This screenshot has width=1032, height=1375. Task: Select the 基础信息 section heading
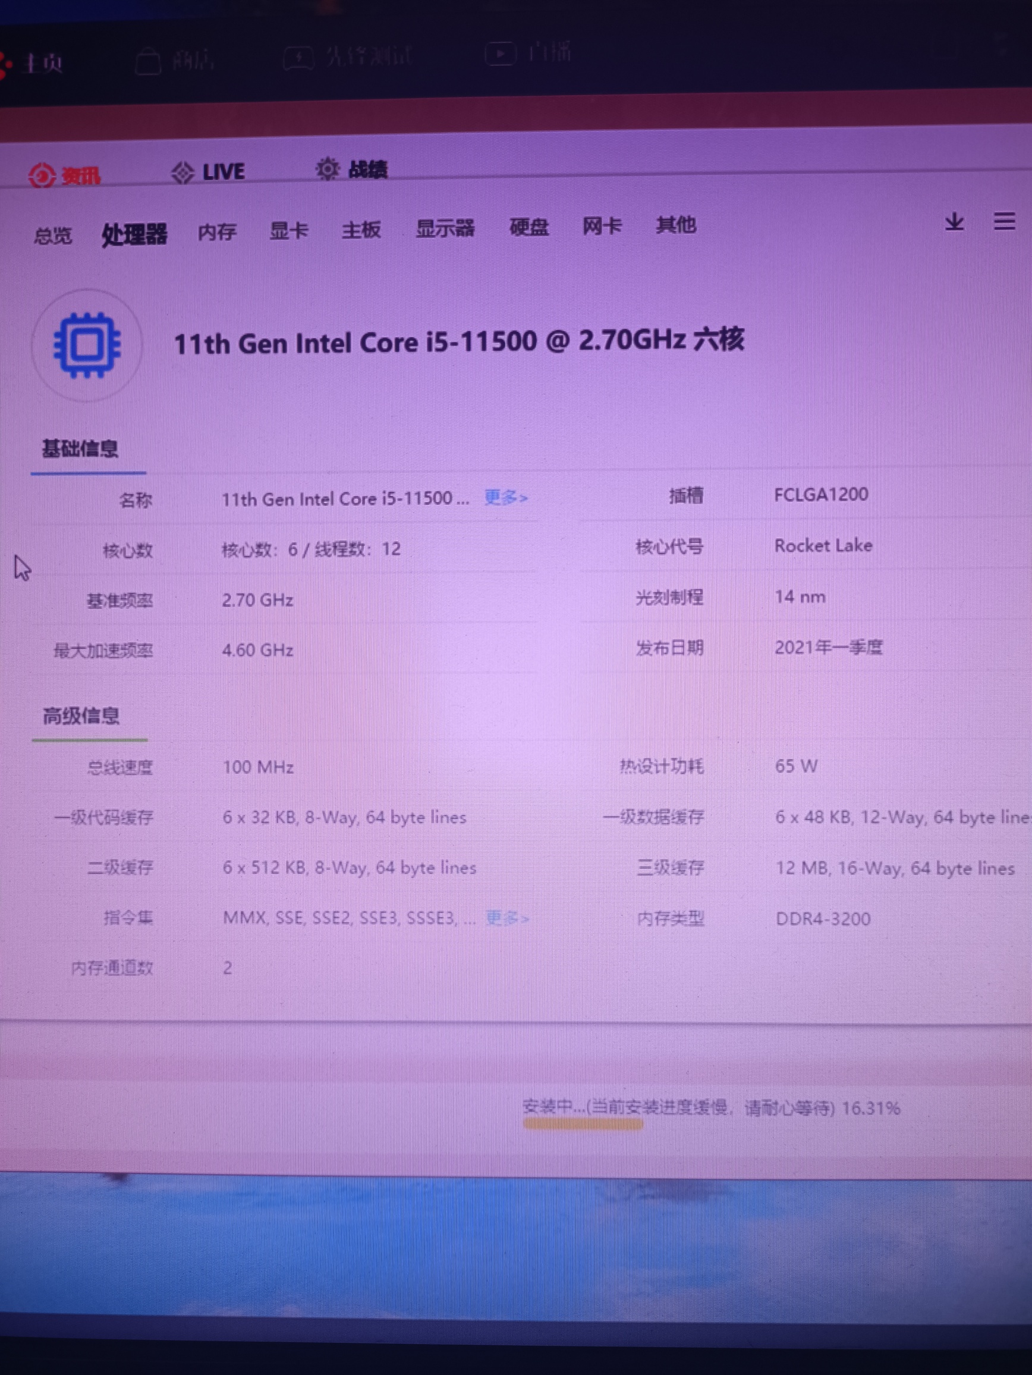pyautogui.click(x=80, y=449)
